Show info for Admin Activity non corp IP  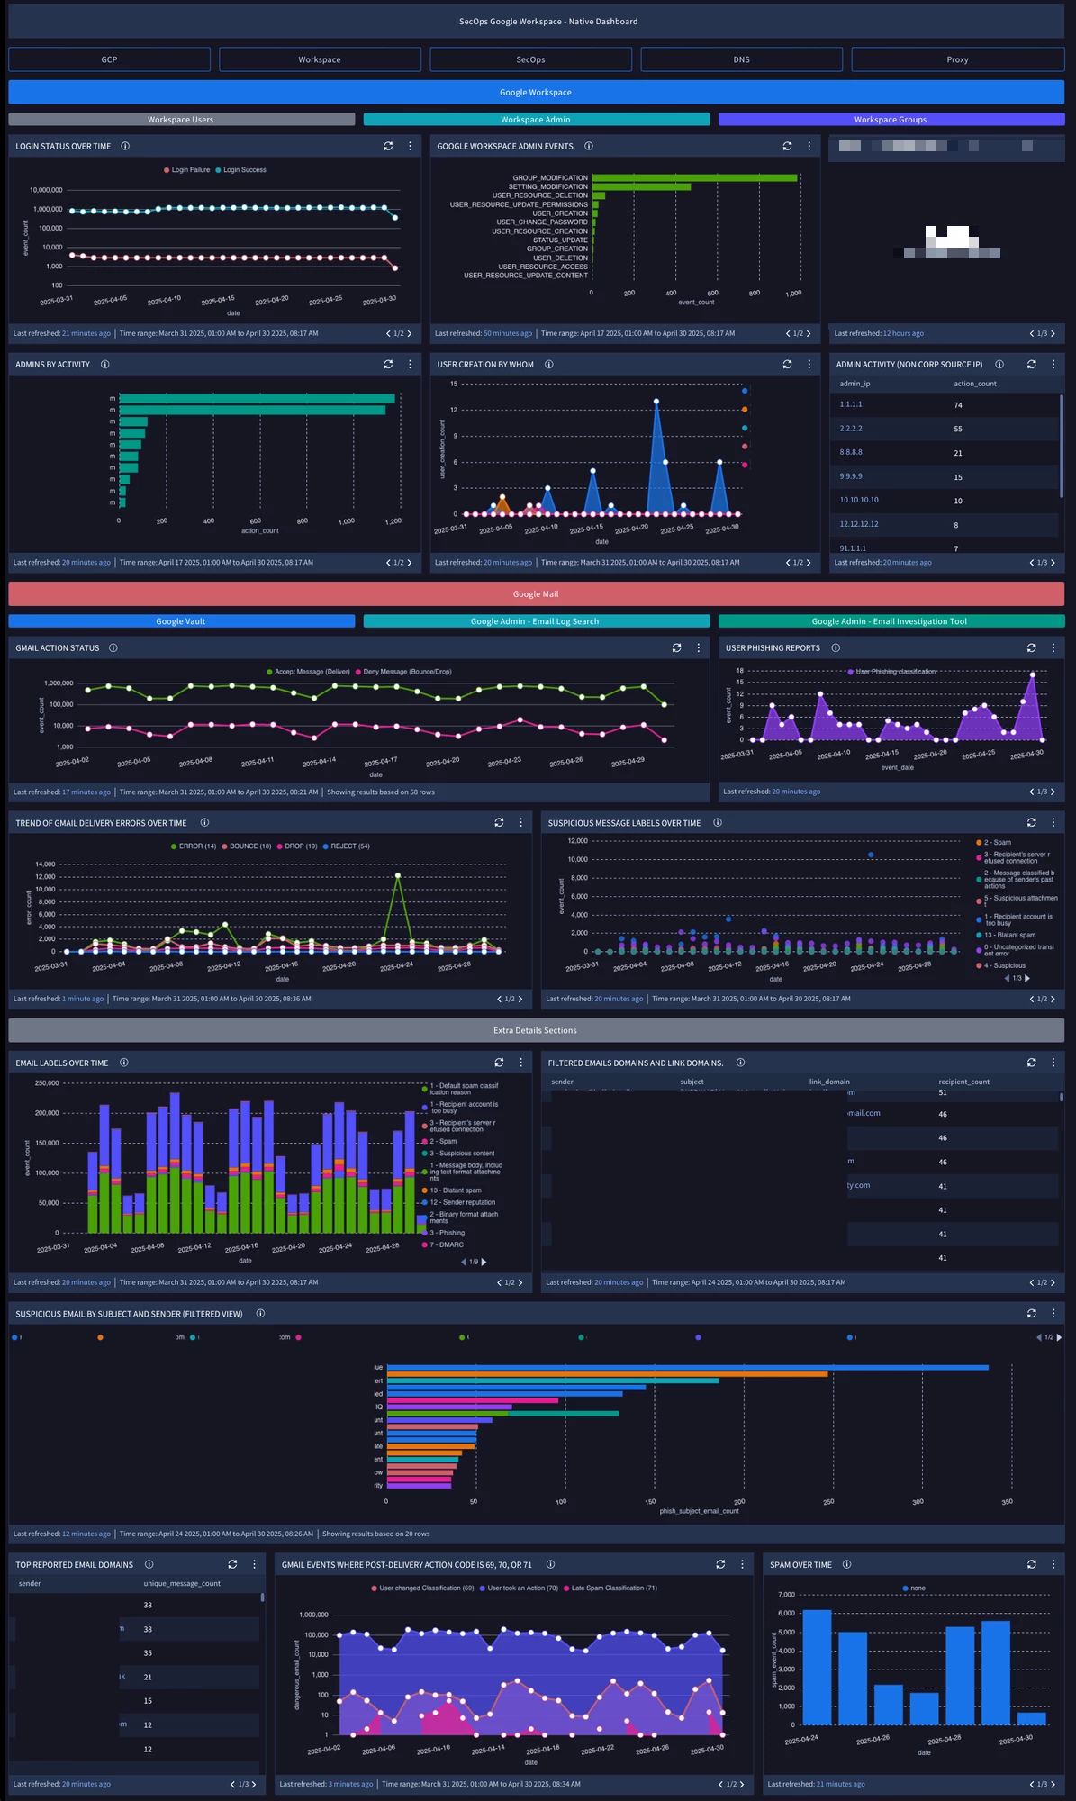tap(999, 365)
